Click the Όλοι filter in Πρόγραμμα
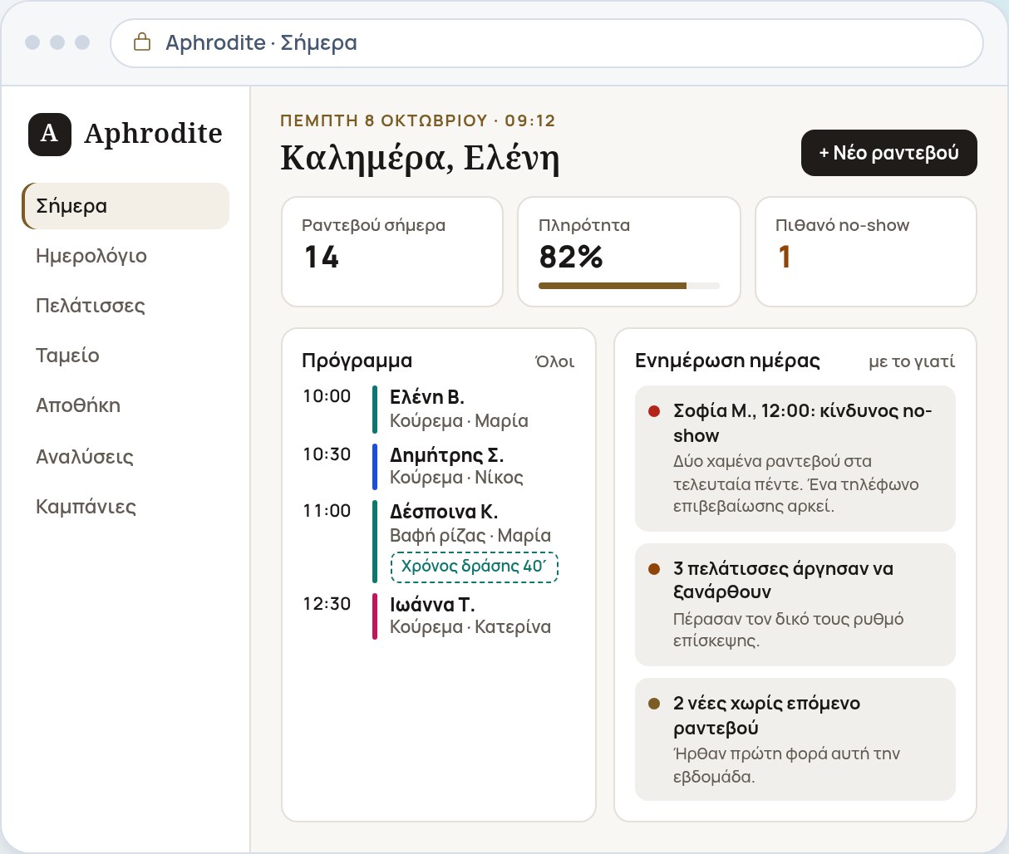Viewport: 1009px width, 854px height. pyautogui.click(x=555, y=361)
